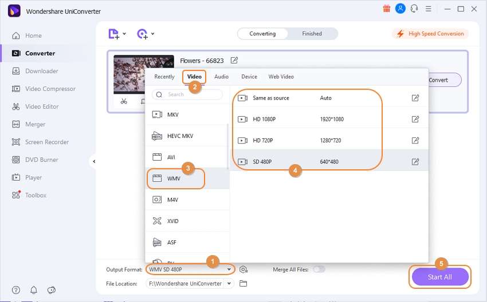Click the Start All button
This screenshot has width=487, height=302.
tap(440, 277)
